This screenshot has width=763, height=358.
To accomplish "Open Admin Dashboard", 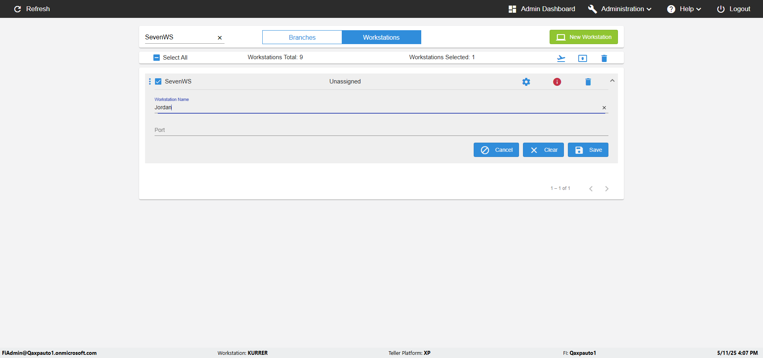I will 542,9.
